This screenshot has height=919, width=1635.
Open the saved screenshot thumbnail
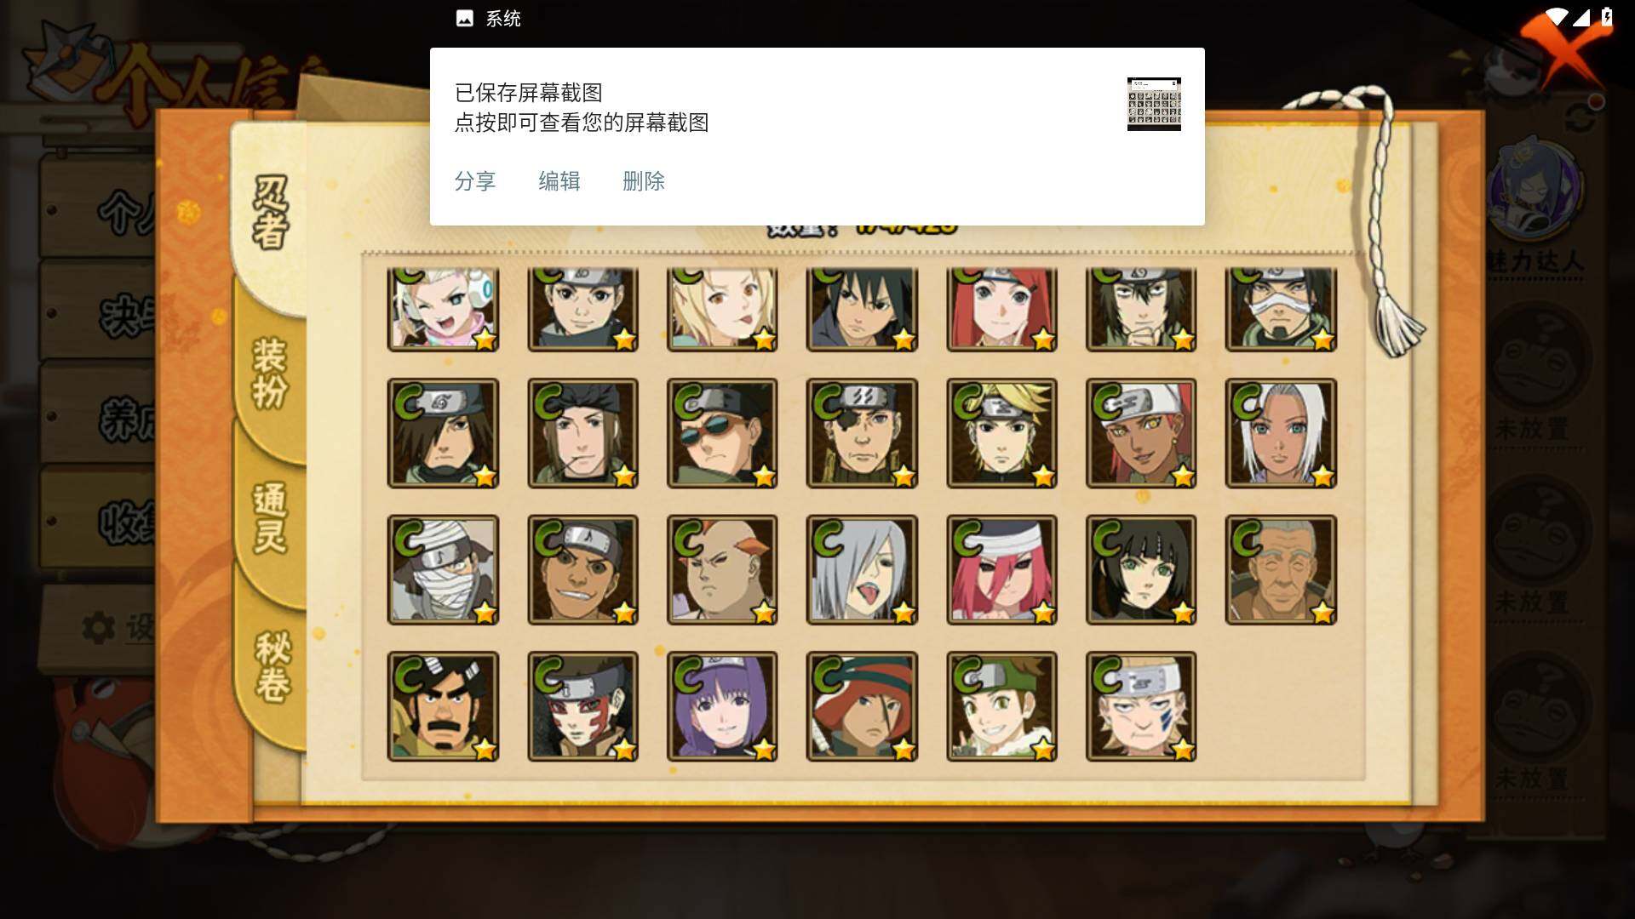pyautogui.click(x=1154, y=104)
